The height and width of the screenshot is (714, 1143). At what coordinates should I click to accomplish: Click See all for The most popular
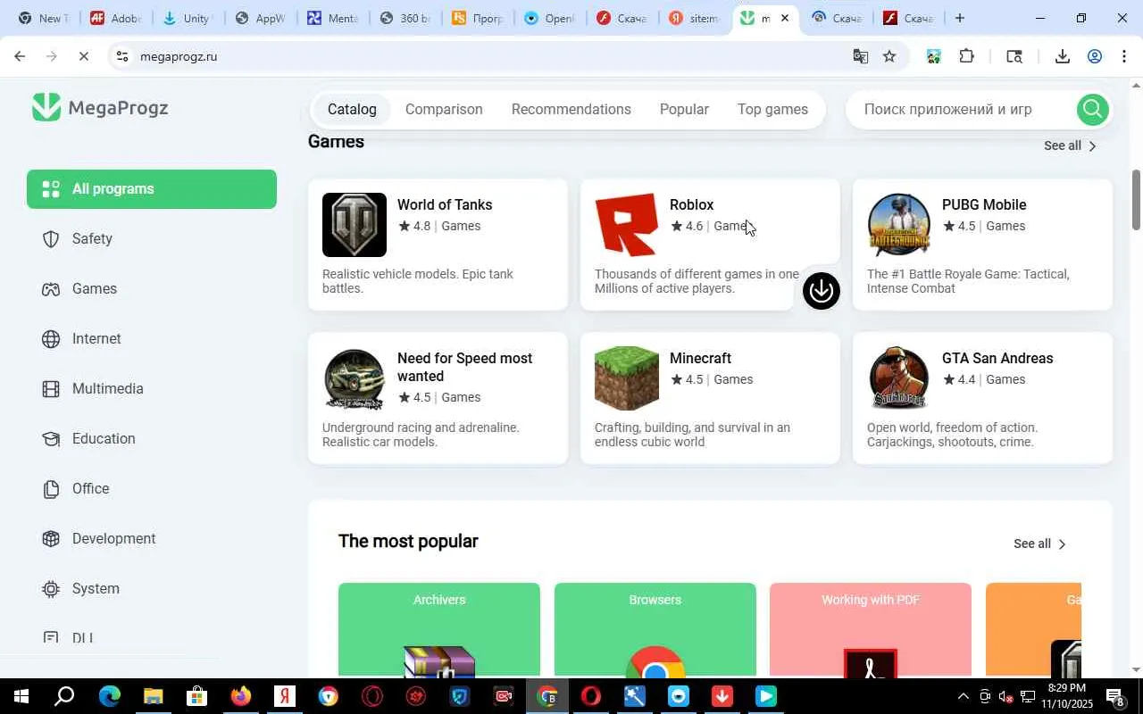(x=1040, y=544)
